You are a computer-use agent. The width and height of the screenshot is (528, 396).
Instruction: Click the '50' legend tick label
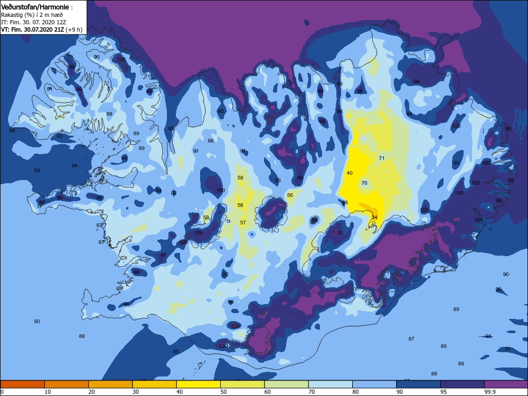[223, 392]
